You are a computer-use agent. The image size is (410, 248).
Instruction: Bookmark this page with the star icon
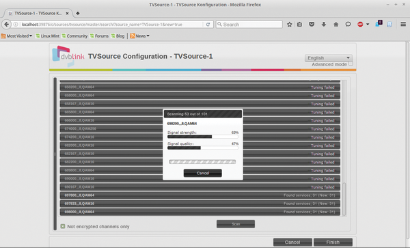289,25
